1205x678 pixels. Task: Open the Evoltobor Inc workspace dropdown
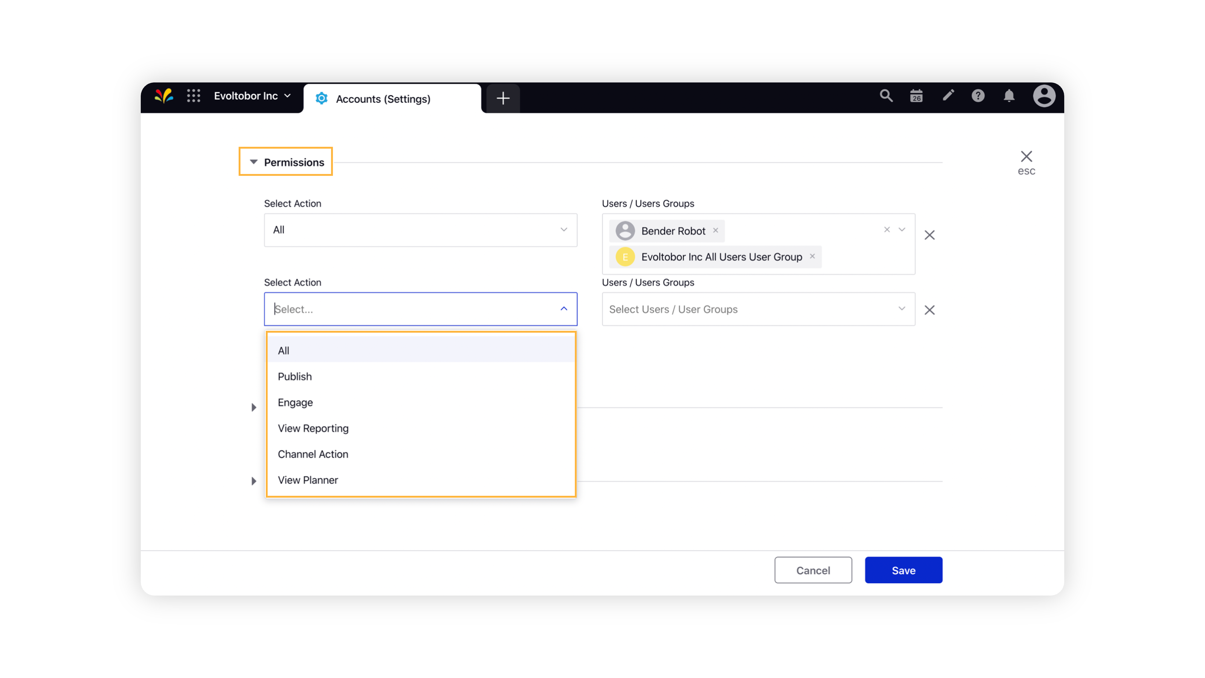[252, 96]
